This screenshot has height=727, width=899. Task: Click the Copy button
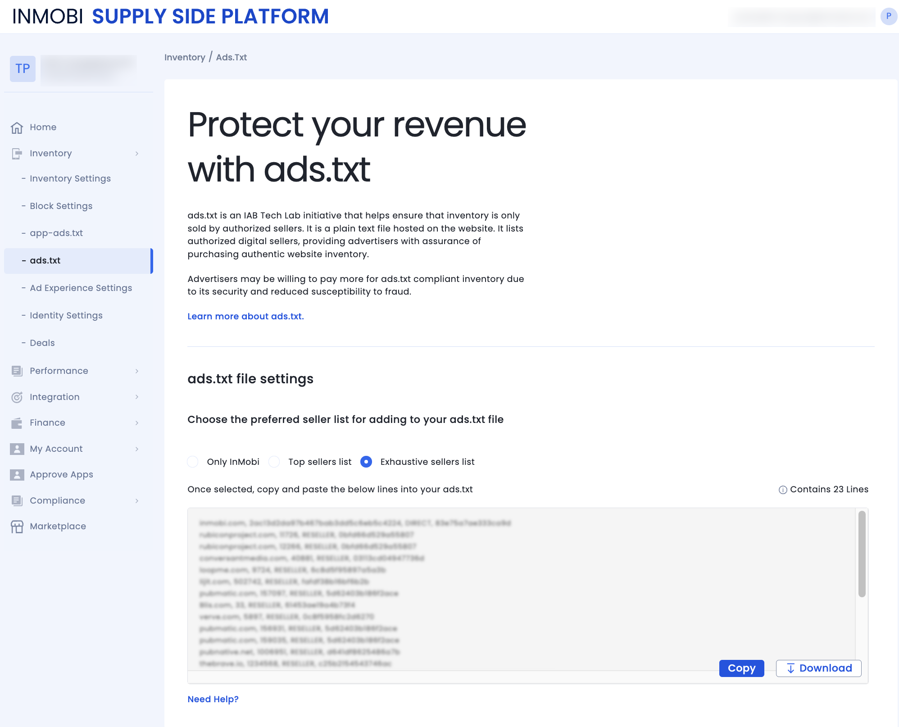tap(741, 668)
